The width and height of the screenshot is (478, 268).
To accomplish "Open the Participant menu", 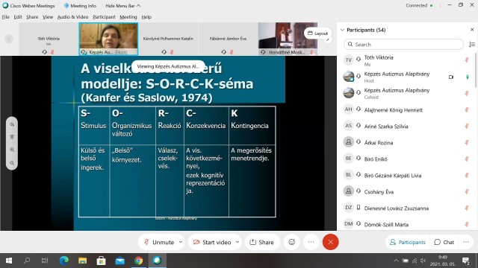I will tap(104, 17).
